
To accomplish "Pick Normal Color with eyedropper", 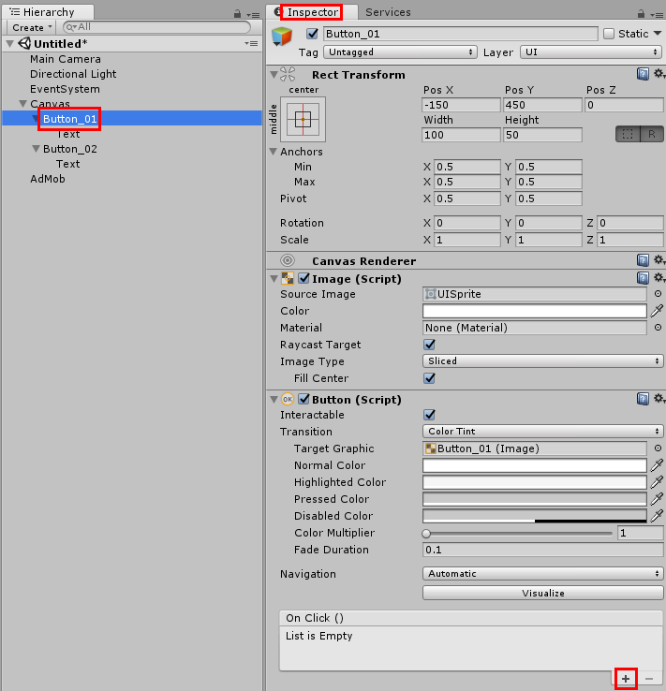I will click(x=657, y=465).
